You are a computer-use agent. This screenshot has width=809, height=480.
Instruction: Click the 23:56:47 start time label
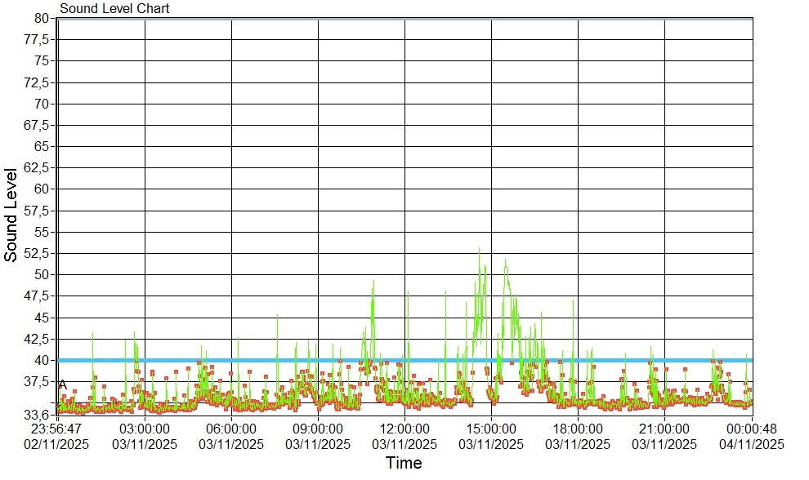(x=56, y=429)
